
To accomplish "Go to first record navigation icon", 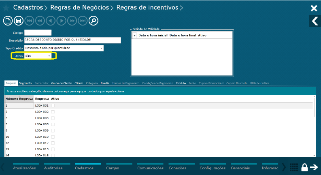I will 29,21.
